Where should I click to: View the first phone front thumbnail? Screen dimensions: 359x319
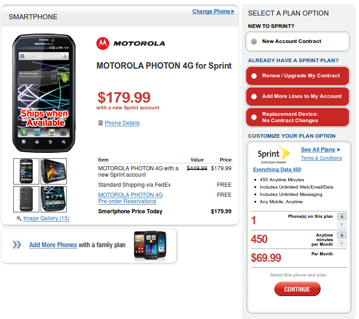coord(26,171)
